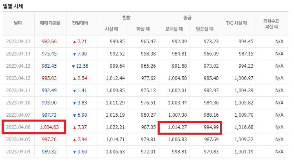Viewport: 294px width, 162px height.
Task: Click the 일별 시세 title
Action: (13, 6)
